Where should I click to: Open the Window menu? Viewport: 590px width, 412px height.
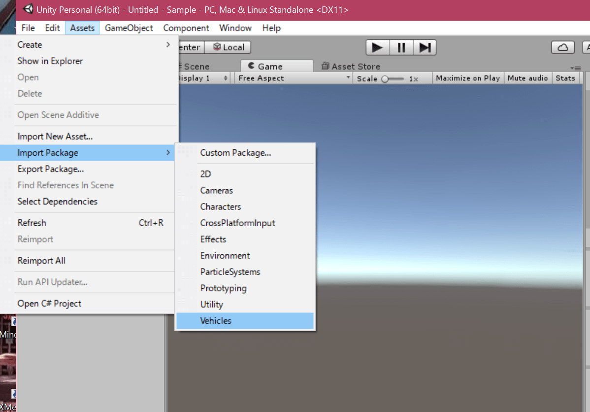[x=235, y=28]
